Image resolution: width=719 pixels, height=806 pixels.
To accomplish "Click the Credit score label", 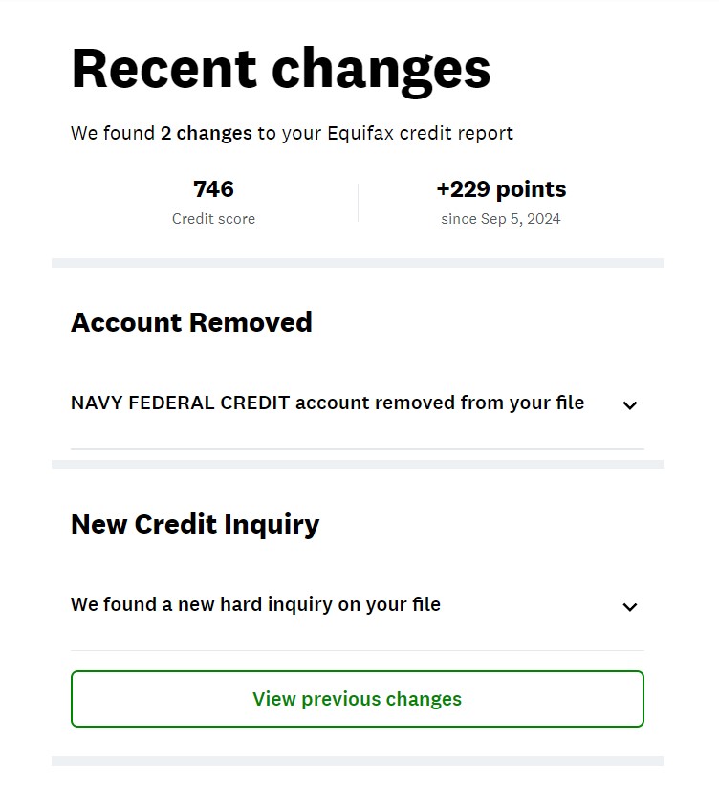I will point(213,219).
